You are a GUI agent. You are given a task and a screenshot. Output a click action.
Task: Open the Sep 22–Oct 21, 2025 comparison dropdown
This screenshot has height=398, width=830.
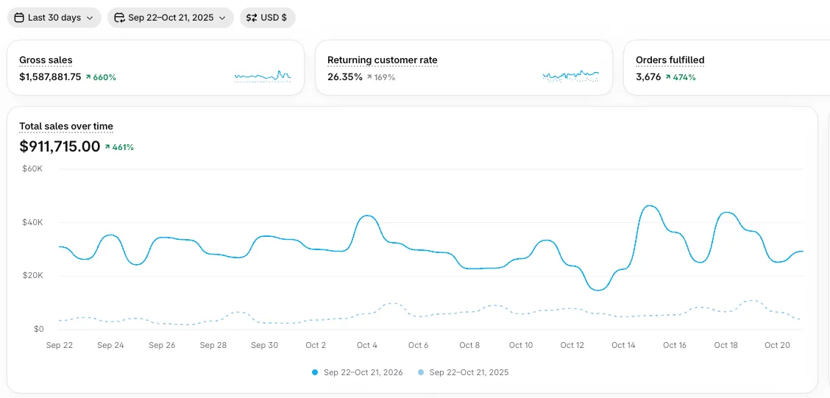171,18
